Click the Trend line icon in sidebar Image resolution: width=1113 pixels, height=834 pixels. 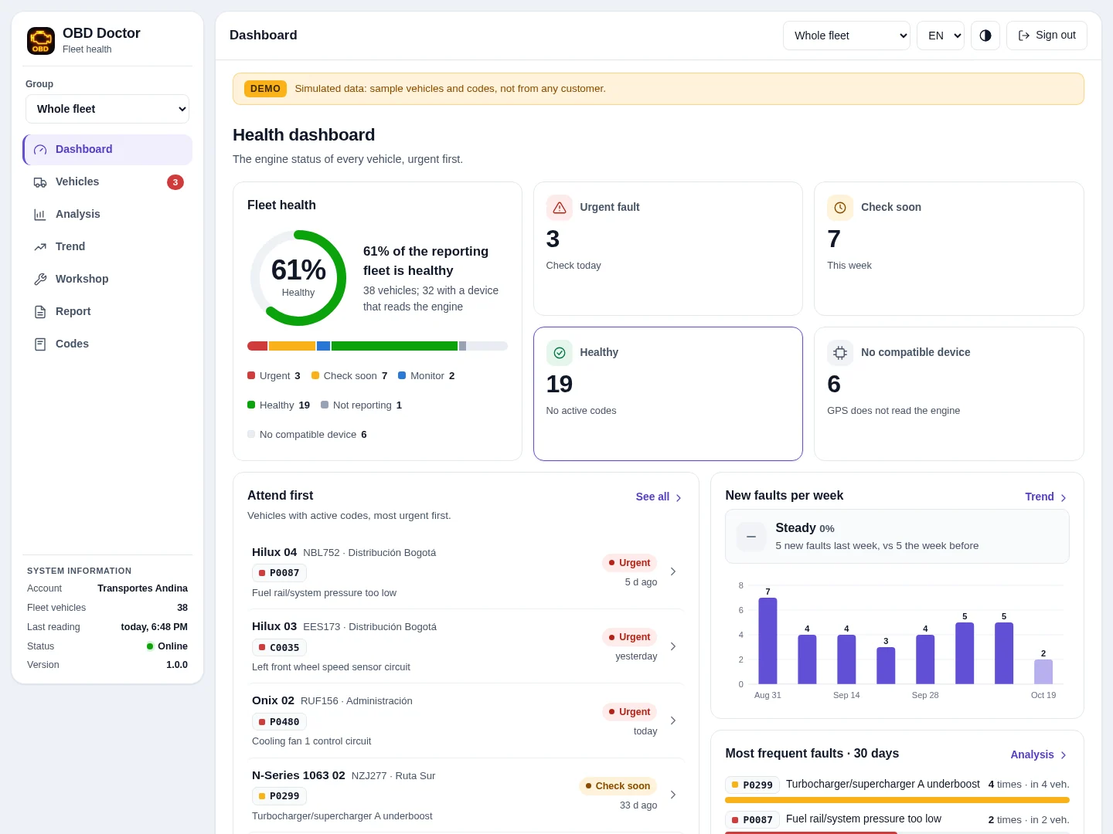tap(40, 247)
